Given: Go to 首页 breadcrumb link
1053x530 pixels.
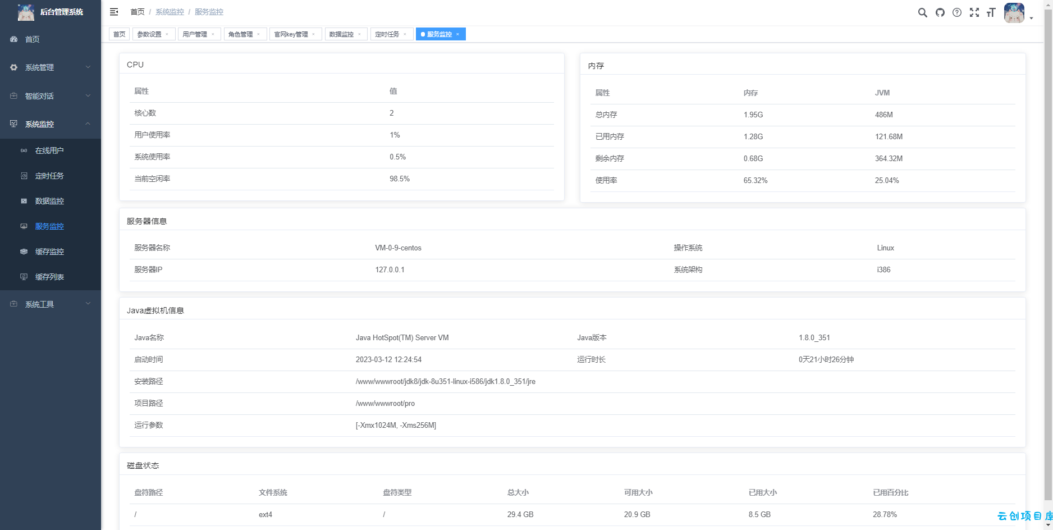Looking at the screenshot, I should (x=138, y=12).
